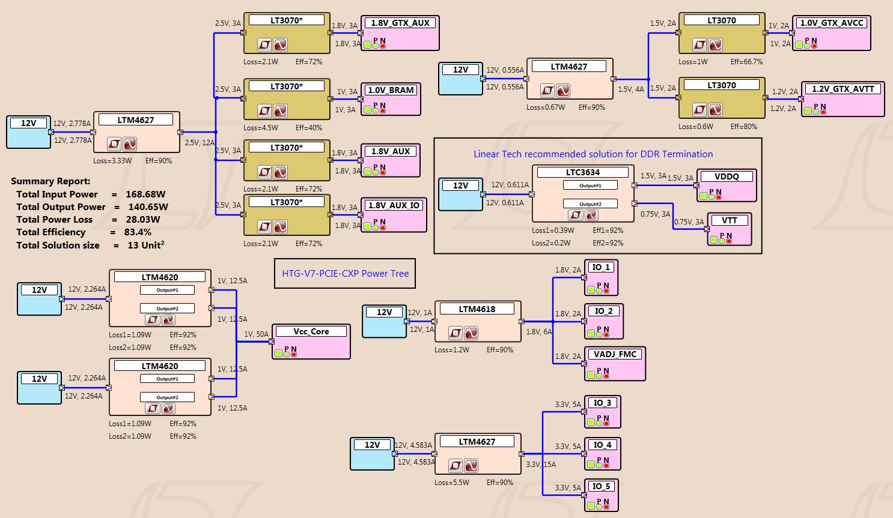The width and height of the screenshot is (893, 518).
Task: Click the LT logo on the 3.3V LTM4627 regulator
Action: click(x=456, y=465)
